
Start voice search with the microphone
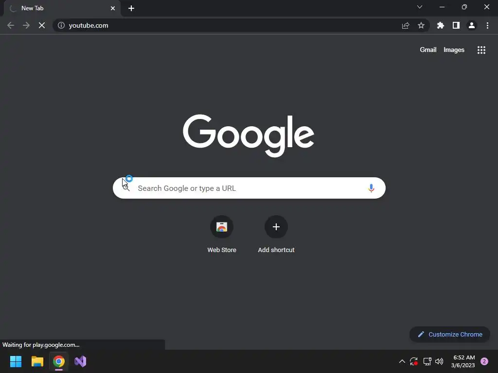pos(371,188)
